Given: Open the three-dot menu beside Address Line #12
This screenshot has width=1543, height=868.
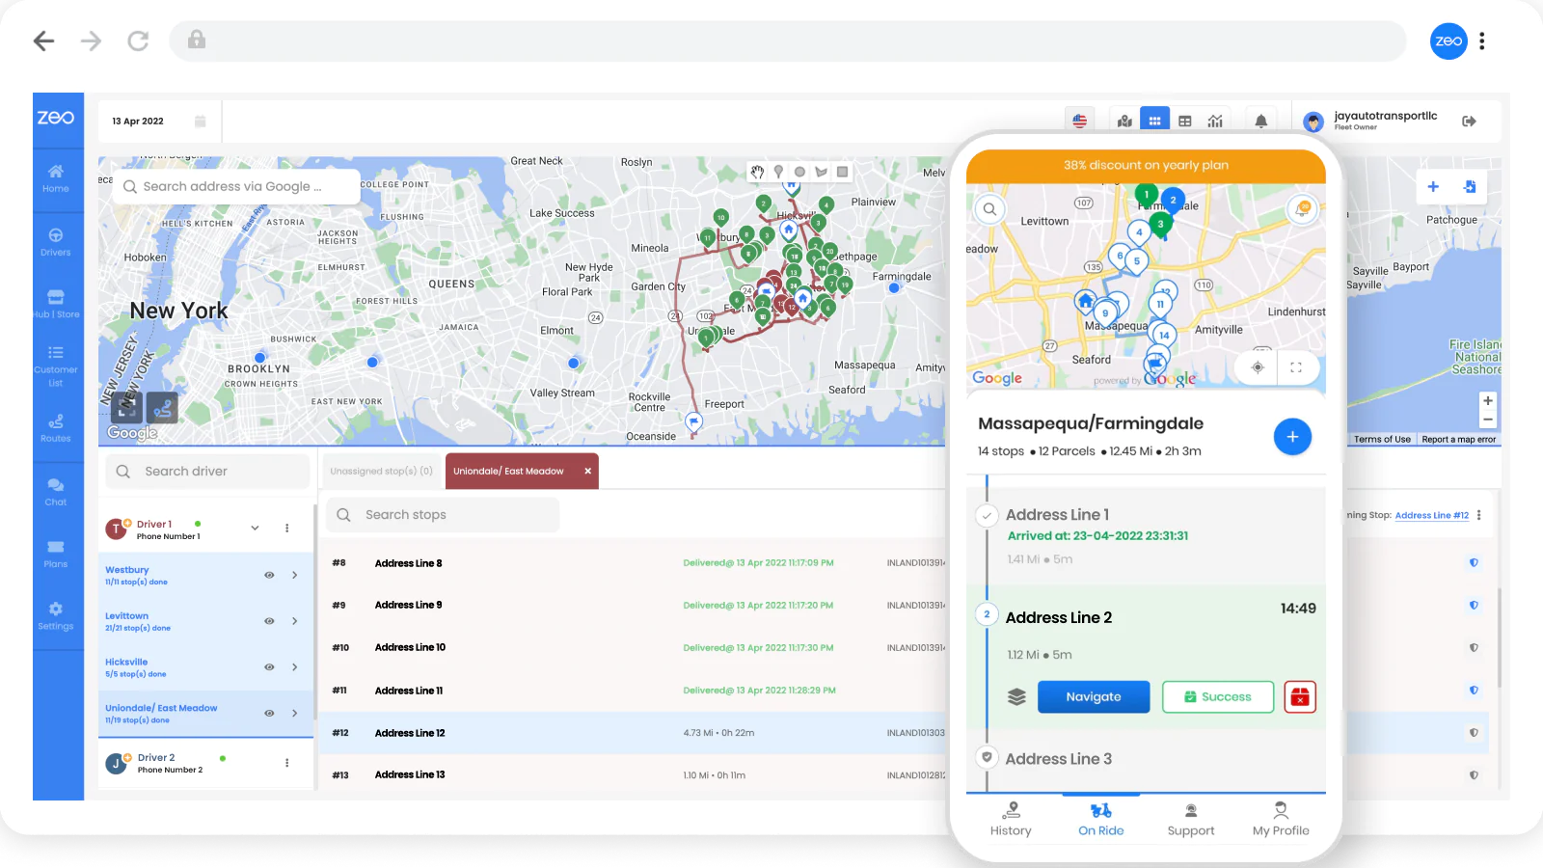Looking at the screenshot, I should (x=1478, y=515).
